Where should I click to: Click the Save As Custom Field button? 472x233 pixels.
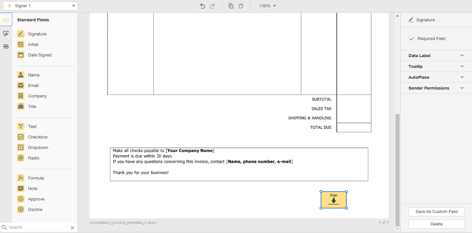(436, 212)
